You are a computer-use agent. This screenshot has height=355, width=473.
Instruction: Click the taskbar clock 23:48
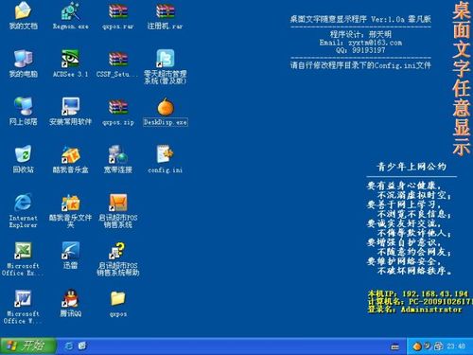point(456,346)
